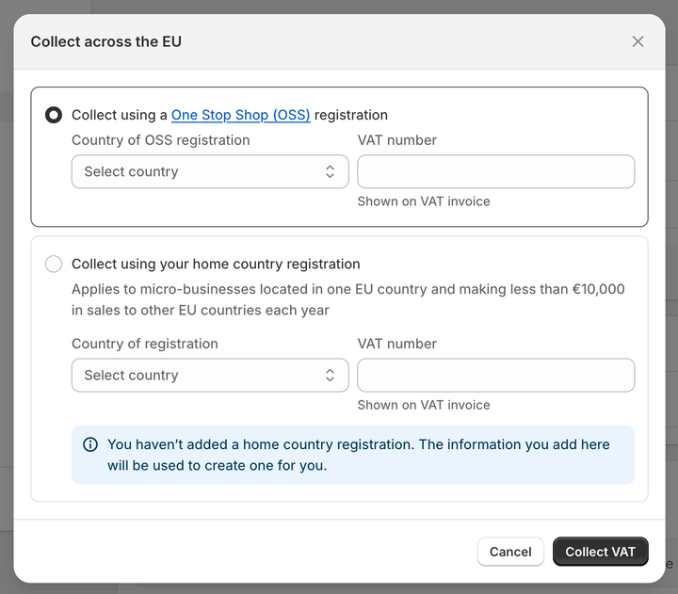The height and width of the screenshot is (594, 678).
Task: Click the info icon in the blue banner
Action: [x=90, y=444]
